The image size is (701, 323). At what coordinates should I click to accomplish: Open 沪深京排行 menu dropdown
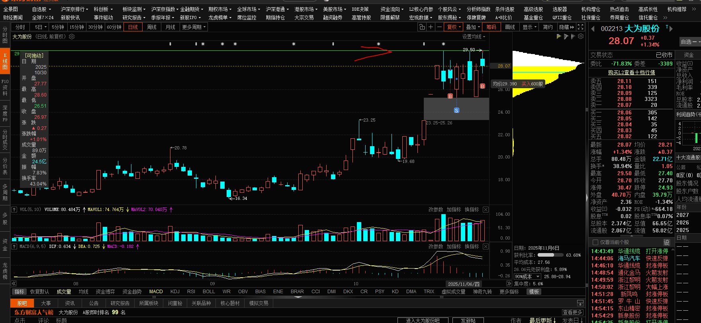click(x=74, y=9)
